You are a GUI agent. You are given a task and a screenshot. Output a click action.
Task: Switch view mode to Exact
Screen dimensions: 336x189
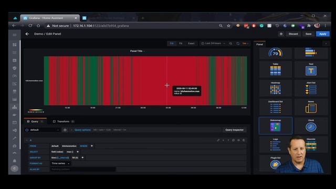191,44
